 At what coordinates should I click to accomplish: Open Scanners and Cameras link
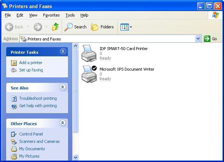[39, 141]
